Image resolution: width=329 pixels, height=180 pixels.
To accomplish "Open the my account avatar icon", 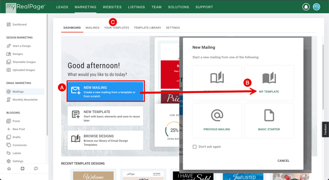I will point(317,7).
